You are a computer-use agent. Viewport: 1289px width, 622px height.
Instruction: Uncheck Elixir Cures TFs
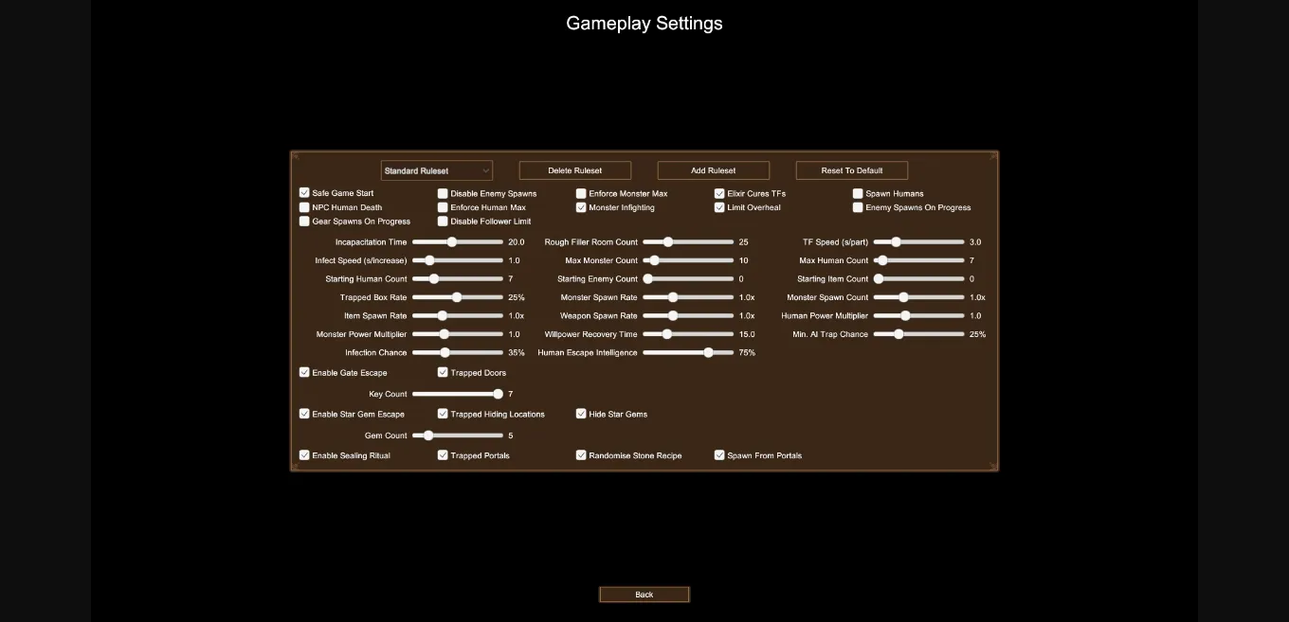point(719,192)
